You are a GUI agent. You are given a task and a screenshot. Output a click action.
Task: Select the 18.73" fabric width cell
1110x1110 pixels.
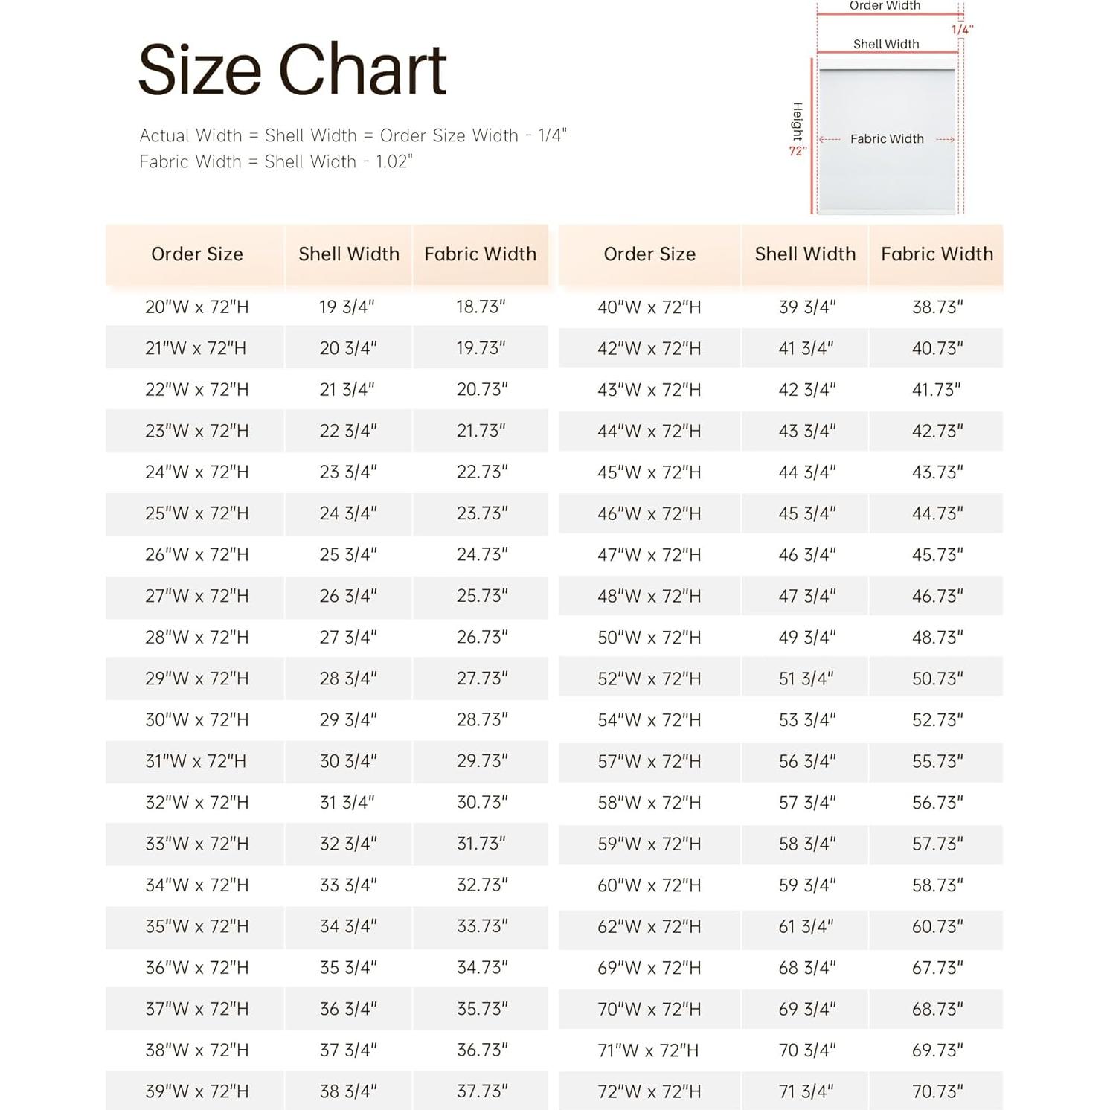pos(481,307)
